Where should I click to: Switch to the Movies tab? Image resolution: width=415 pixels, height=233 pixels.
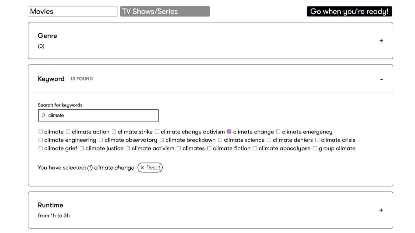pyautogui.click(x=73, y=11)
